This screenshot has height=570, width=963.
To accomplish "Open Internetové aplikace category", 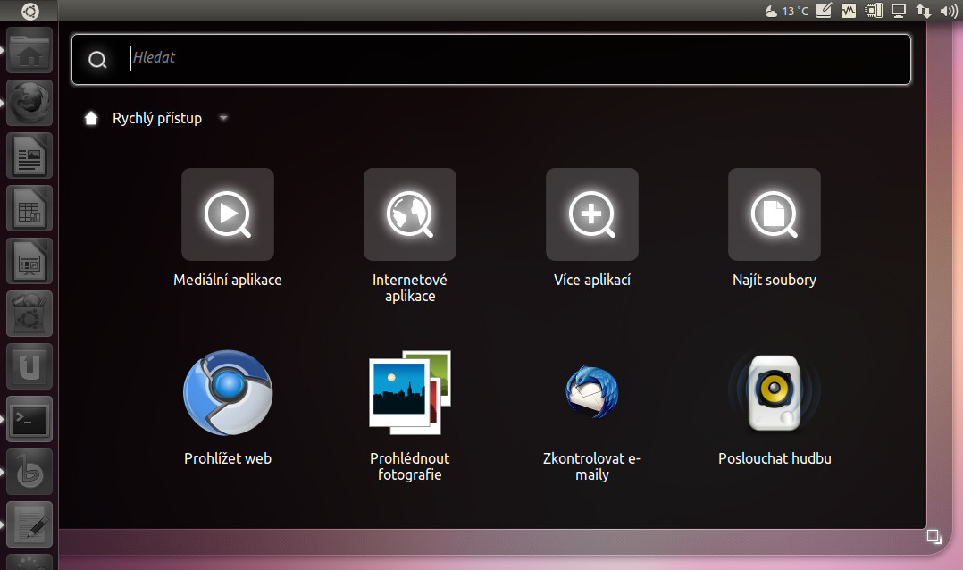I will click(x=409, y=214).
